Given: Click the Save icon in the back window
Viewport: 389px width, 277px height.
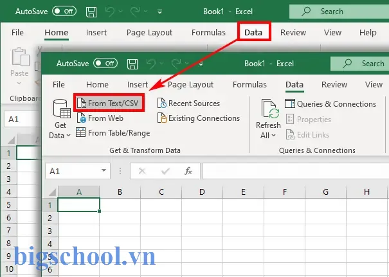Looking at the screenshot, I should [x=91, y=12].
